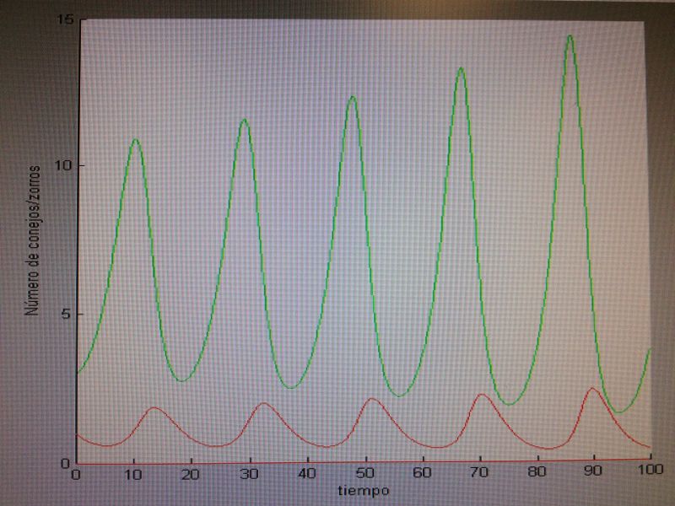The image size is (675, 506).
Task: Click the green curve peak near time 67
Action: click(x=461, y=68)
